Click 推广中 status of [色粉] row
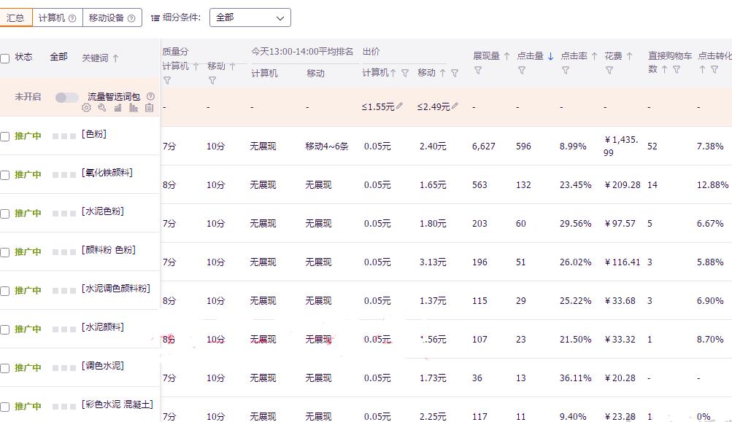 pyautogui.click(x=28, y=136)
